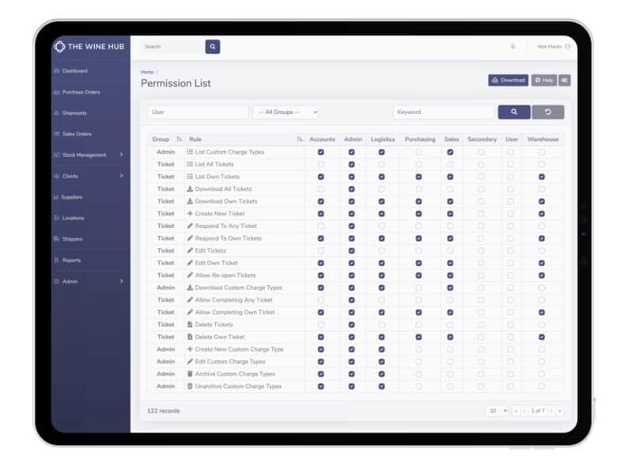Follow the Home breadcrumb link

(x=147, y=72)
